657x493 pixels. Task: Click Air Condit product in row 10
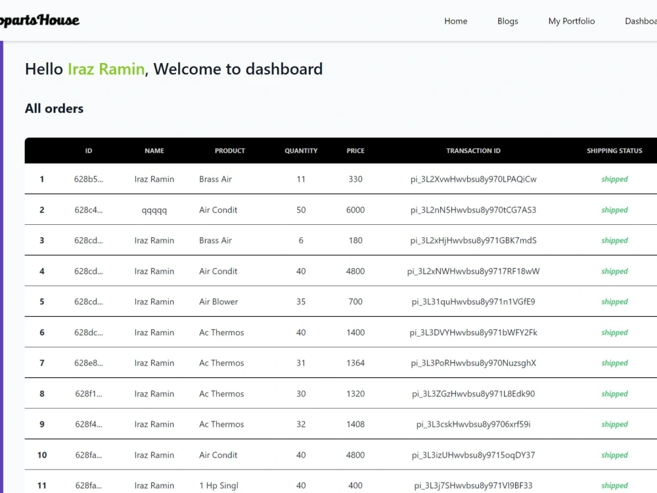(218, 455)
